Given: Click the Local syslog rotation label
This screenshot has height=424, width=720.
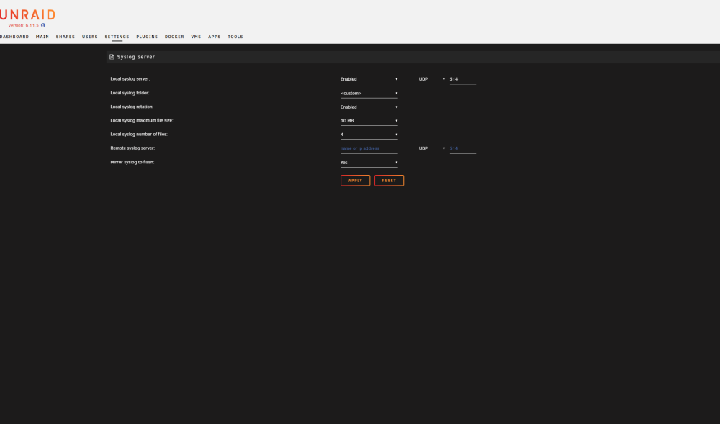Looking at the screenshot, I should pos(132,107).
